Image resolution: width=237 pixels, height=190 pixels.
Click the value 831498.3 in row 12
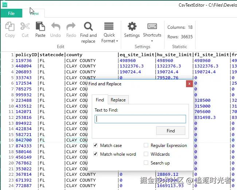click(205, 117)
